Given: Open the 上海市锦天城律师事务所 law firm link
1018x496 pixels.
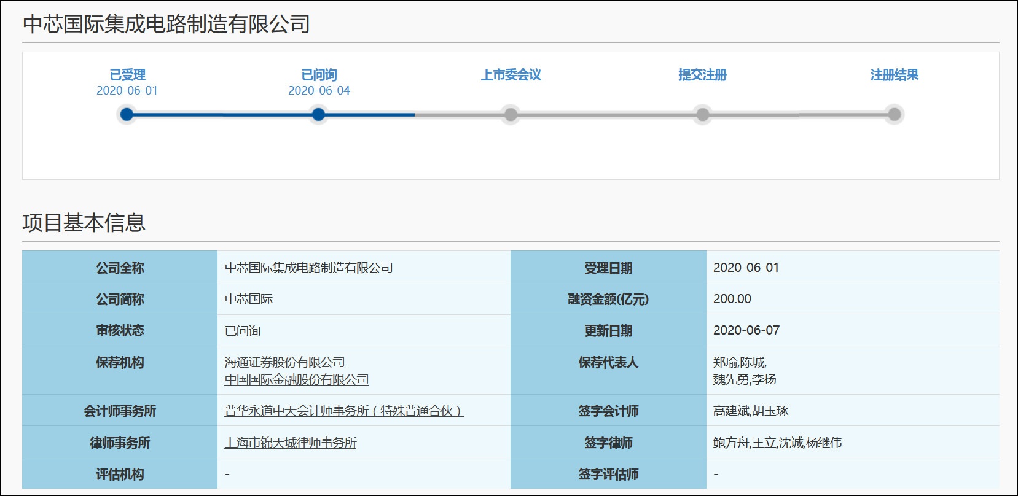Looking at the screenshot, I should [x=291, y=443].
